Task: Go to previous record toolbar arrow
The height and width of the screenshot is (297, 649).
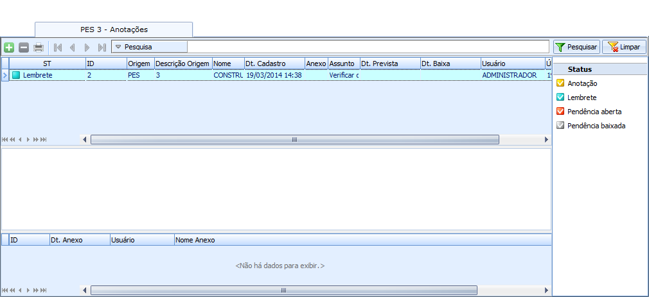Action: pyautogui.click(x=73, y=47)
